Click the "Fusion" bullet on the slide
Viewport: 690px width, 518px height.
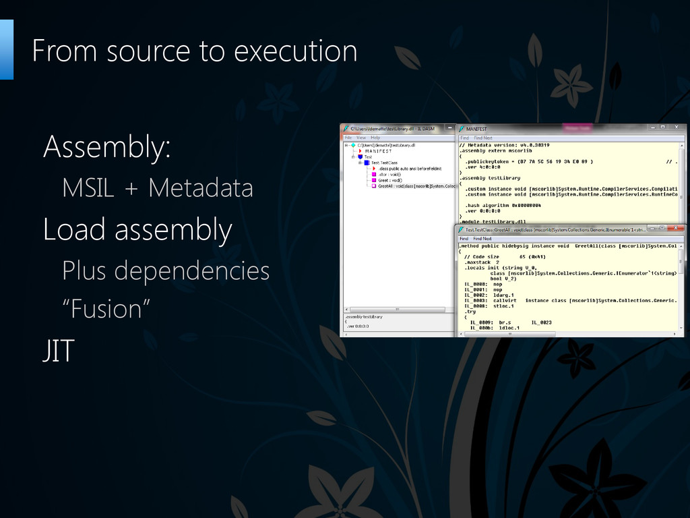pos(106,308)
